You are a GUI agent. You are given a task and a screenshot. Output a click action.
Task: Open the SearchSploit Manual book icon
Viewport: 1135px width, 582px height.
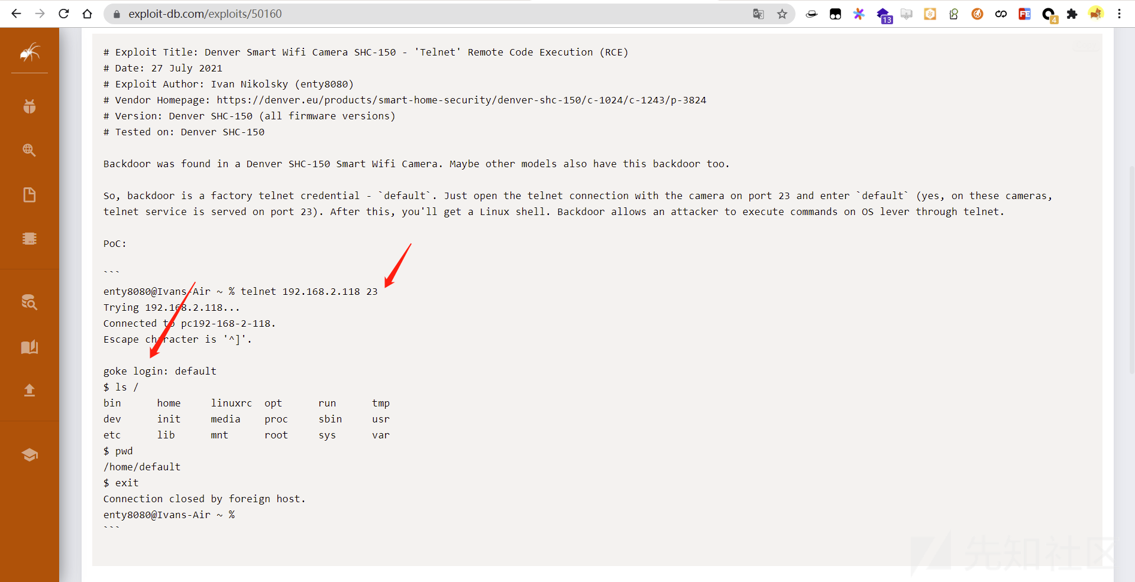(30, 347)
